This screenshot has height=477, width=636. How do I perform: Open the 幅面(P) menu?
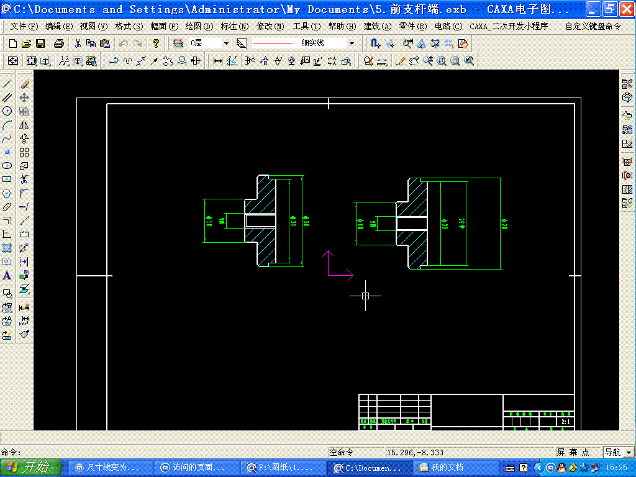point(164,26)
